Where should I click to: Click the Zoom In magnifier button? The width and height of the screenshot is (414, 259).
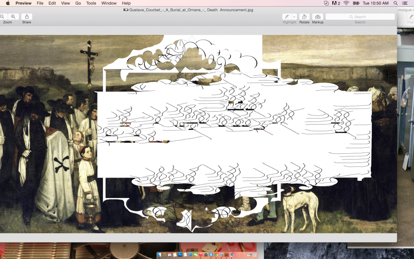pyautogui.click(x=13, y=17)
